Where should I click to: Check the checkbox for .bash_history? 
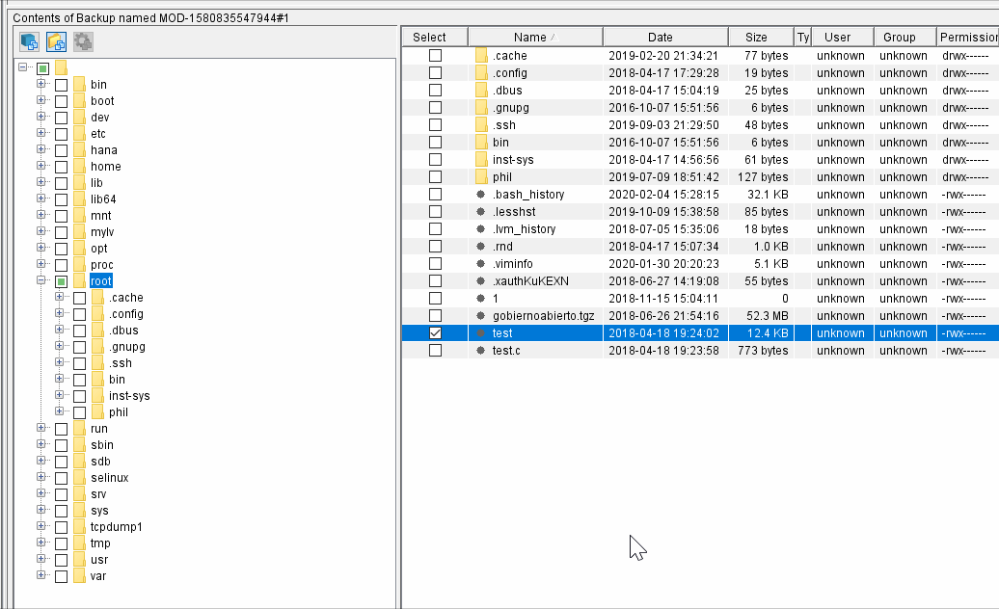(x=435, y=194)
